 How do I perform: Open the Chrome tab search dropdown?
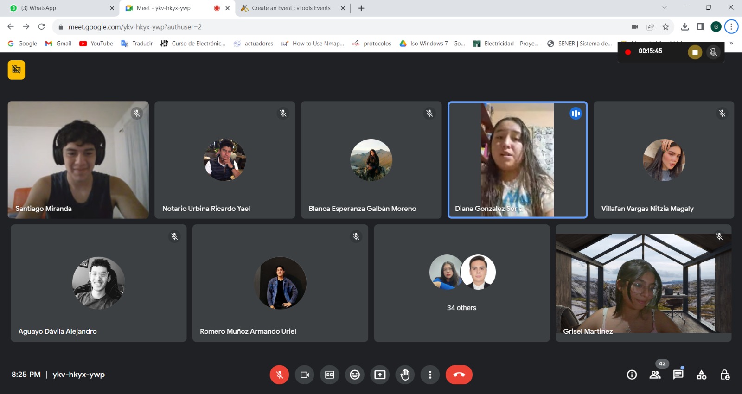click(x=664, y=7)
